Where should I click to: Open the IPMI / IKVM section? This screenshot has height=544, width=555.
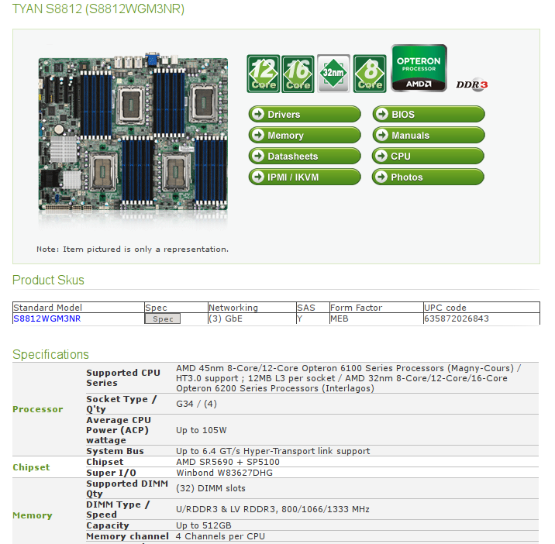(x=305, y=177)
